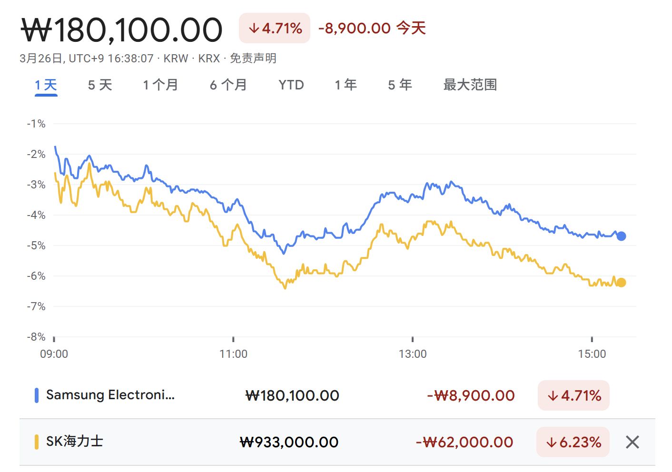672x472 pixels.
Task: Click the ↓4.71% badge beside main price
Action: 275,29
